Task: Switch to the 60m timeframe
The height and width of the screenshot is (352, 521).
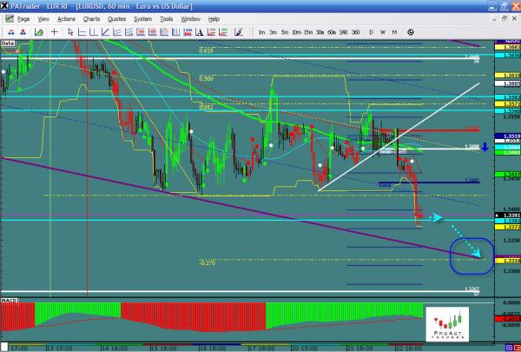Action: 333,31
